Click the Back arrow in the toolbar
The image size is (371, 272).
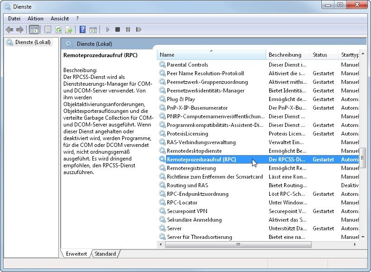click(10, 29)
